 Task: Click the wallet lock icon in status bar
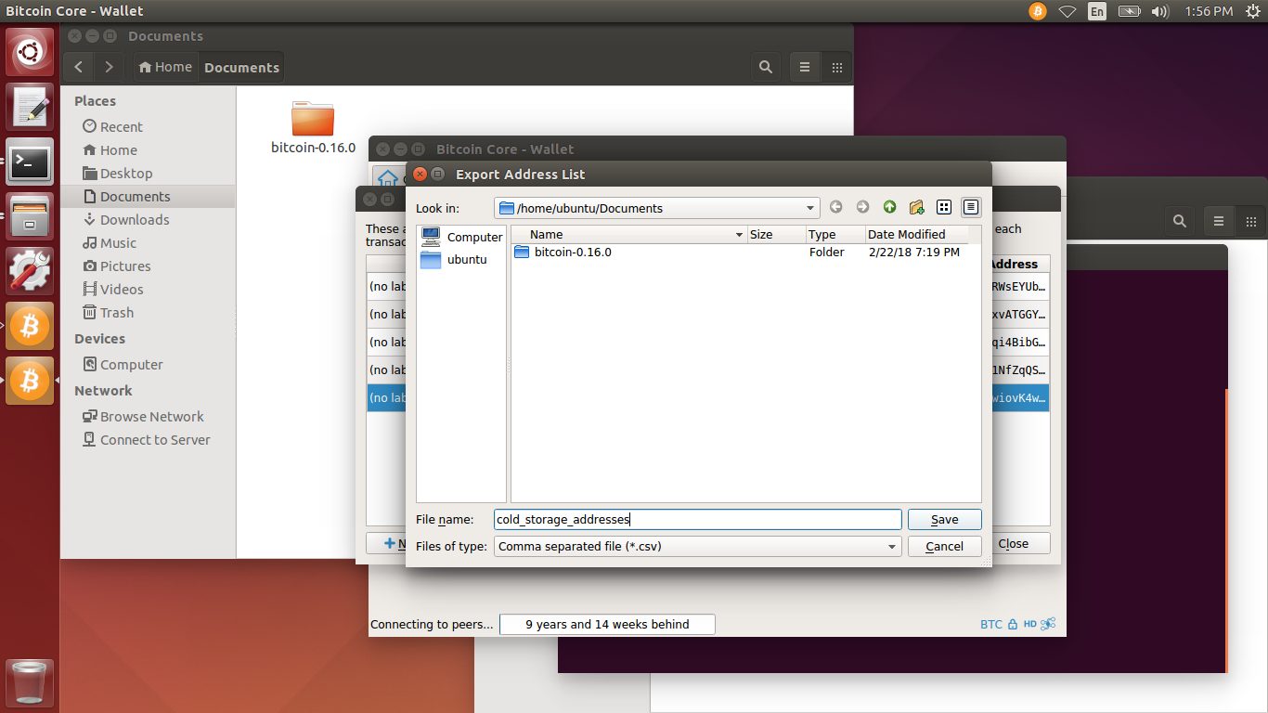(1013, 624)
